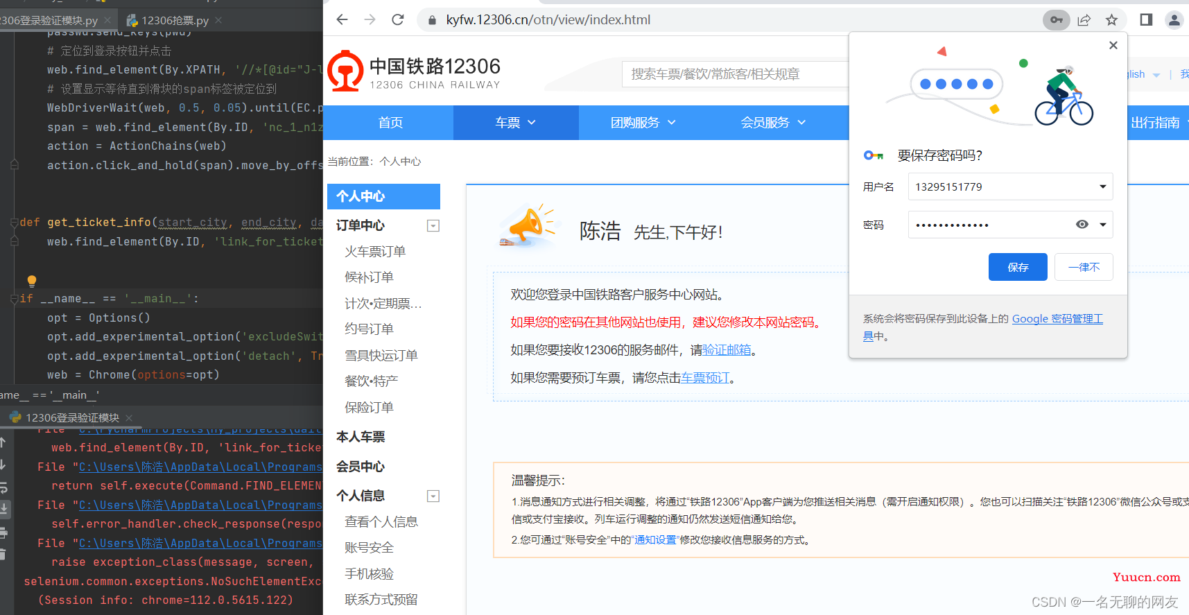The height and width of the screenshot is (615, 1189).
Task: Reload the 12306 page
Action: pos(397,19)
